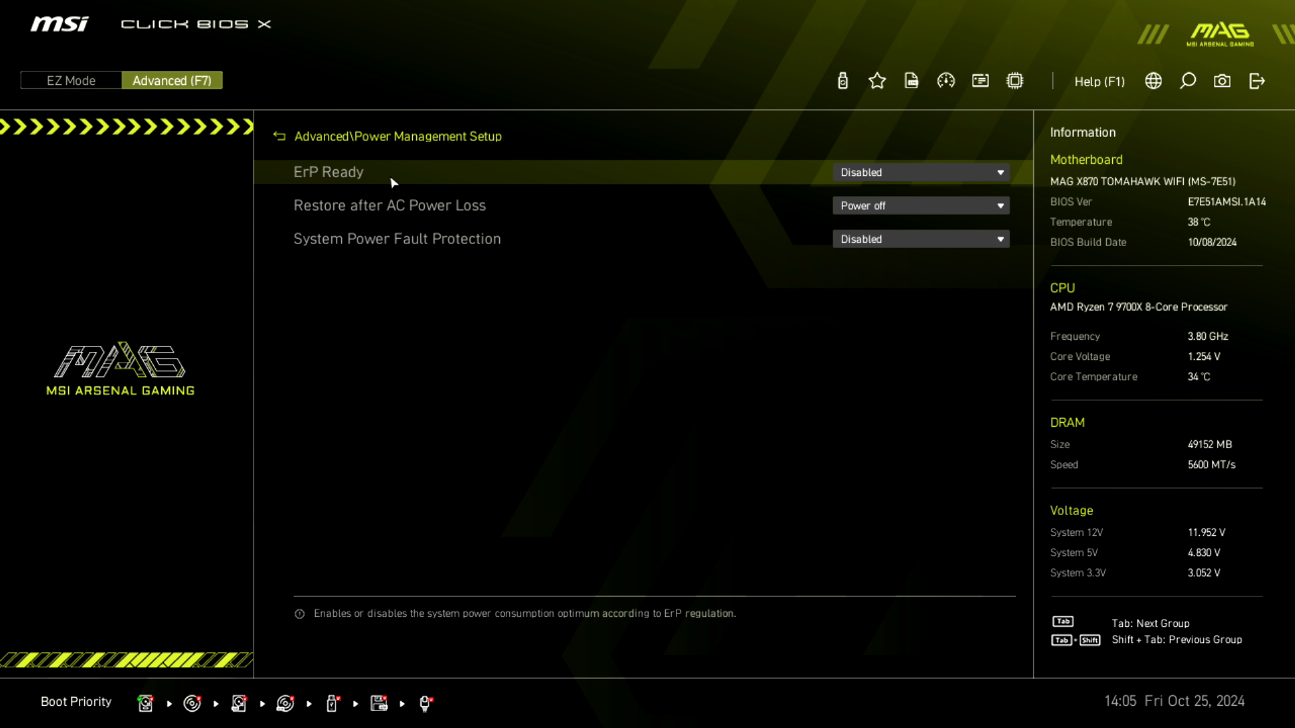Switch to EZ Mode tab
Screen dimensions: 1295x728
71,81
